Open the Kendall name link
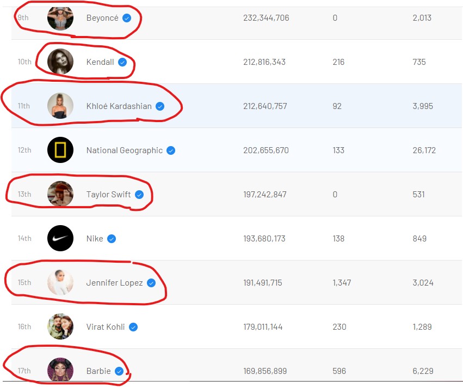This screenshot has width=463, height=387. (x=100, y=62)
